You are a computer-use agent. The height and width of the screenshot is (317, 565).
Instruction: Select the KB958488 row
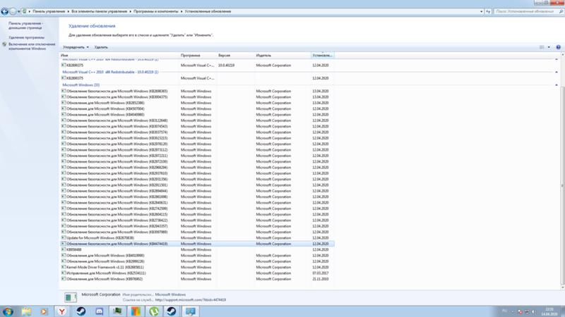tap(197, 250)
